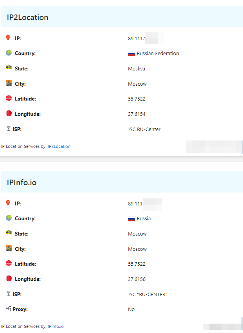
Task: Click the 'Latitude:' label in IPInfo.io
Action: tap(25, 264)
